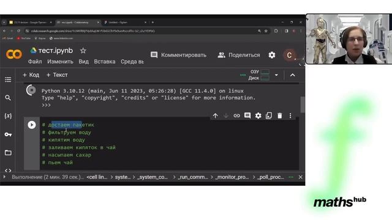The height and width of the screenshot is (220, 392).
Task: Open the code snippets sidebar icon
Action: (x=8, y=170)
